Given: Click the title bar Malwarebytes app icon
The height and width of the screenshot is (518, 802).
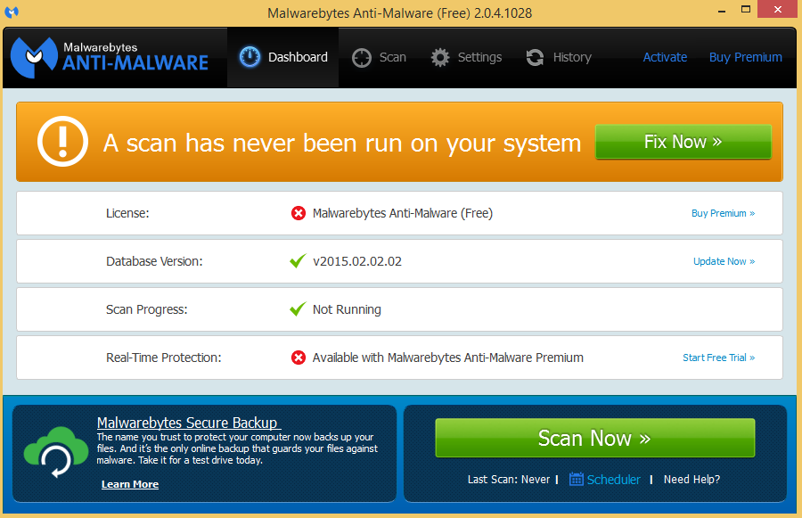Looking at the screenshot, I should pyautogui.click(x=12, y=12).
